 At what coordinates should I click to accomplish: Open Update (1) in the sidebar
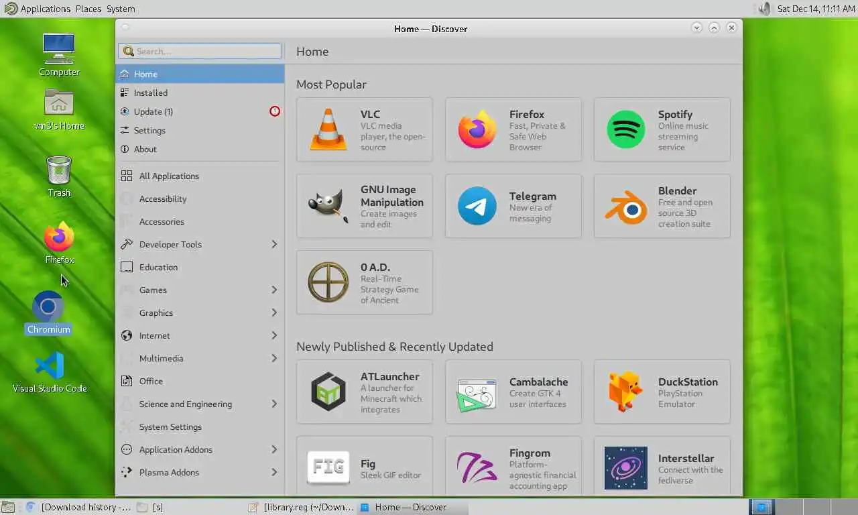200,111
